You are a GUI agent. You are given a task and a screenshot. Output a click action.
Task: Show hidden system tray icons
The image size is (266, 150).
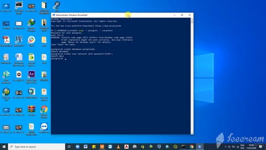(225, 147)
